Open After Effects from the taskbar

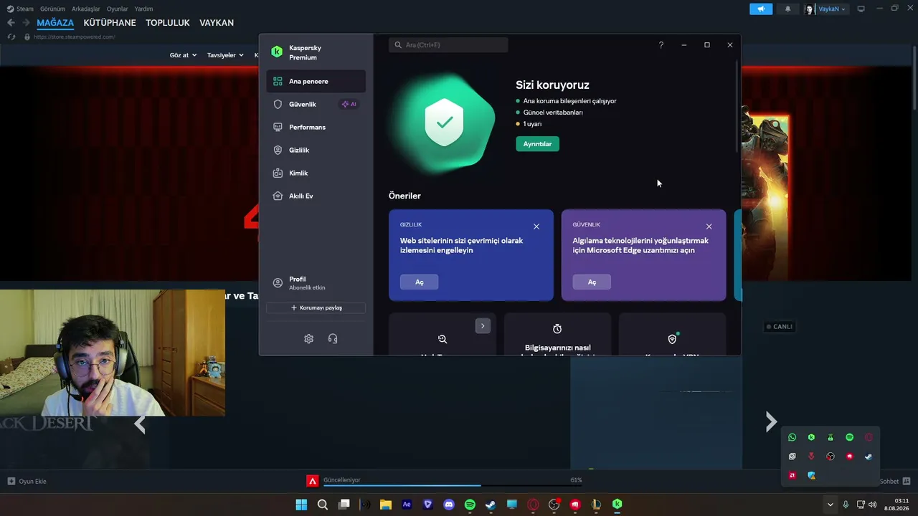[x=407, y=505]
